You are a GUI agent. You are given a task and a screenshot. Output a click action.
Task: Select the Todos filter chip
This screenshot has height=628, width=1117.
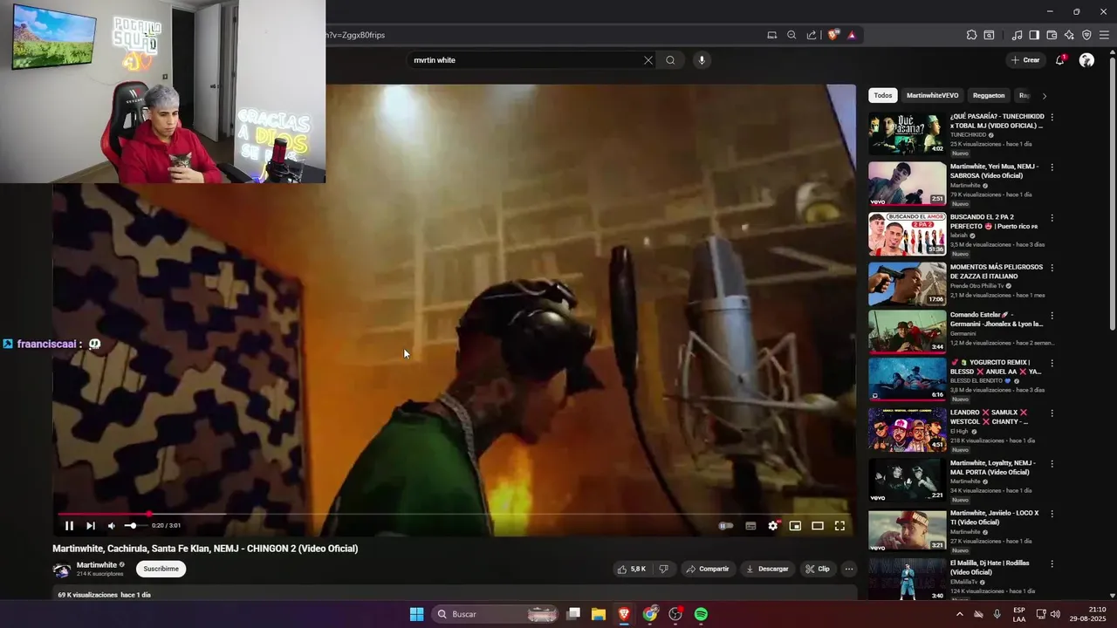[883, 95]
